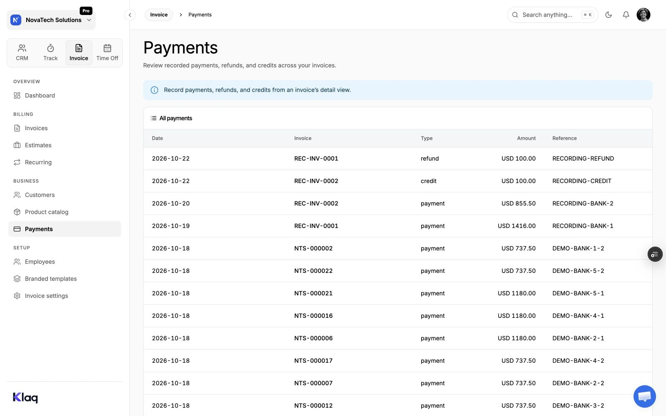Open Estimates in the sidebar

pyautogui.click(x=65, y=145)
